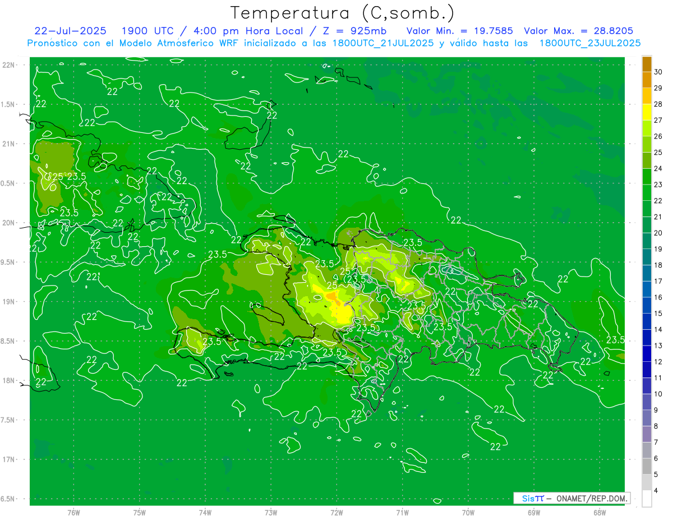Click the '74W' longitude axis label
Viewport: 673px width, 520px height.
[205, 513]
